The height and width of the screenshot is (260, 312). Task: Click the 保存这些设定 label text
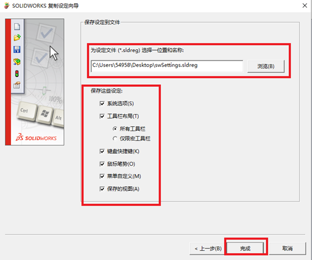click(x=106, y=91)
